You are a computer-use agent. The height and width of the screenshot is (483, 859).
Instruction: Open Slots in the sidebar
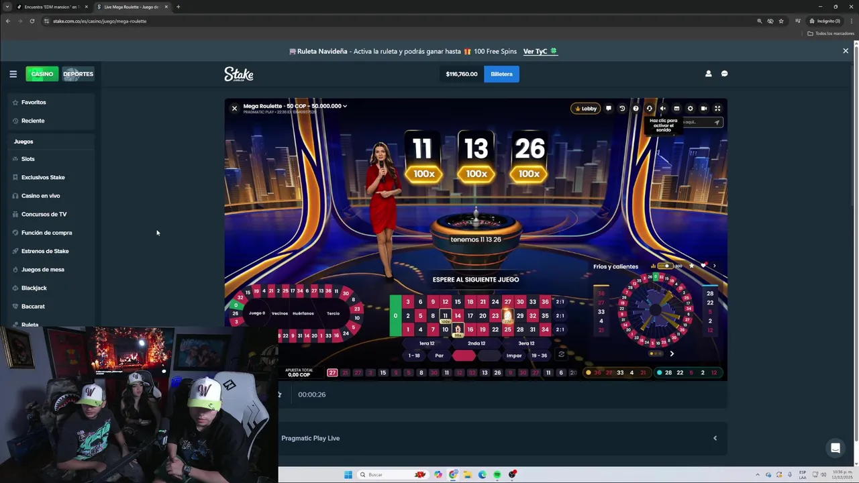coord(28,159)
